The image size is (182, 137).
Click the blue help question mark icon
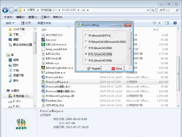175,23
